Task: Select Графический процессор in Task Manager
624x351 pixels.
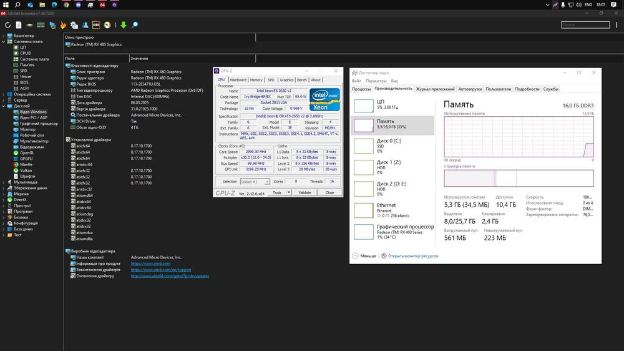Action: (393, 232)
